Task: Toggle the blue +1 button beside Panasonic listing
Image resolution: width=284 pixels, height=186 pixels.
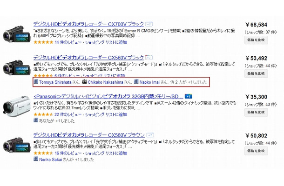Action: click(189, 96)
